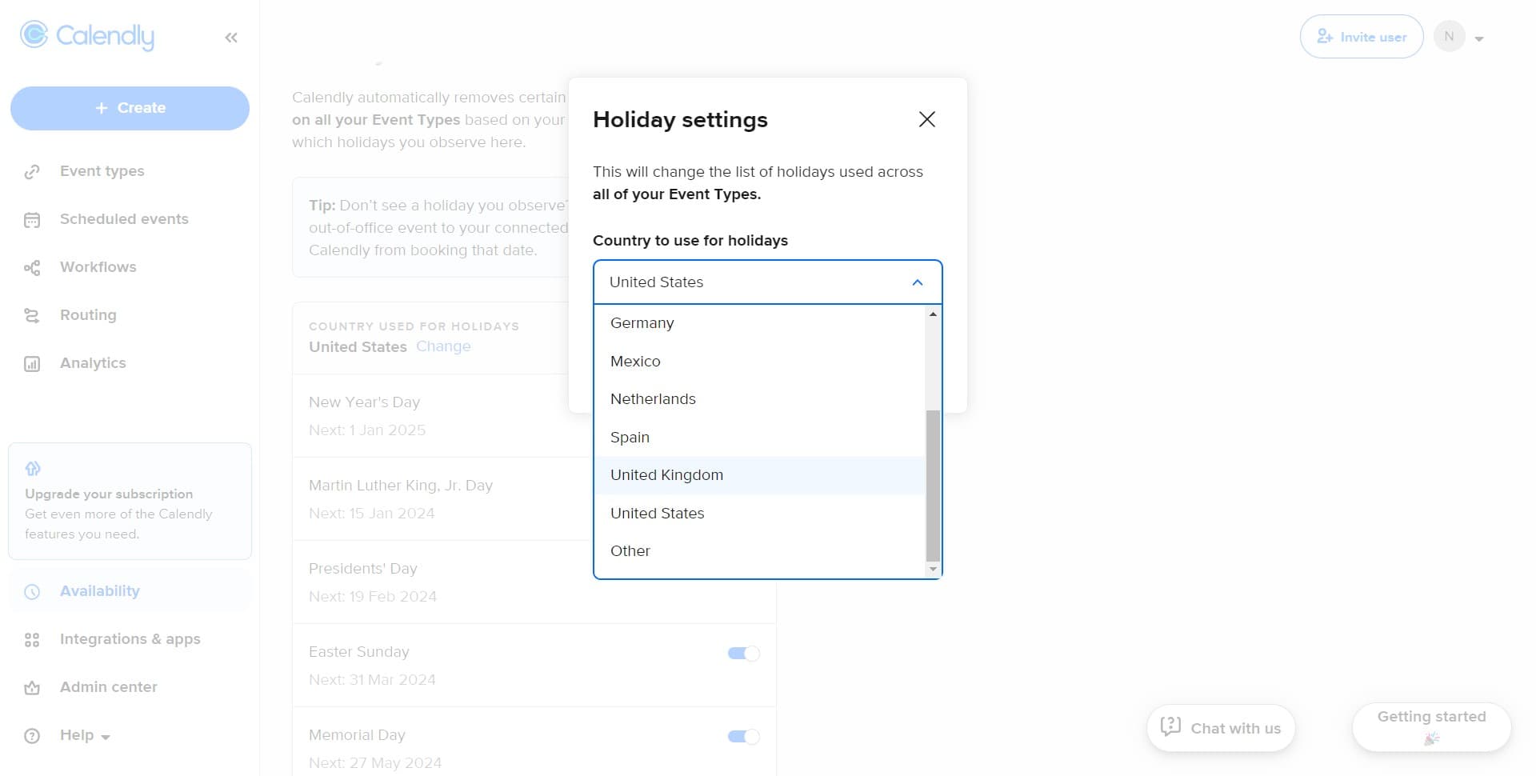Choose Germany in the country list
This screenshot has width=1536, height=776.
point(642,323)
